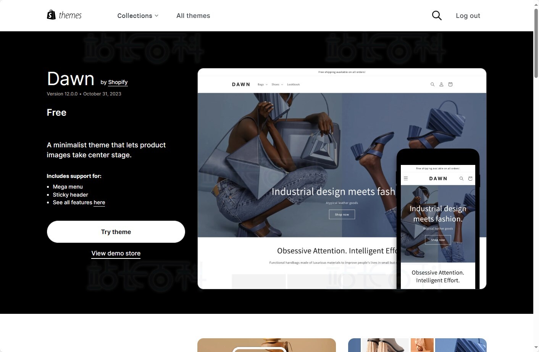Click the Log out link
Screen dimensions: 539x352
[468, 16]
